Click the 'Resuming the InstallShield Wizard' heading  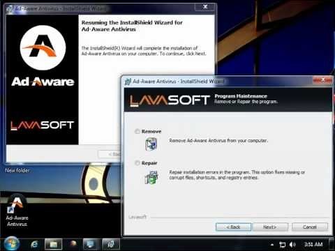pyautogui.click(x=132, y=26)
